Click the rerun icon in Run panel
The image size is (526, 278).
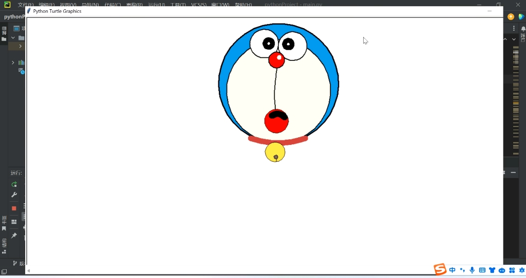tap(14, 184)
